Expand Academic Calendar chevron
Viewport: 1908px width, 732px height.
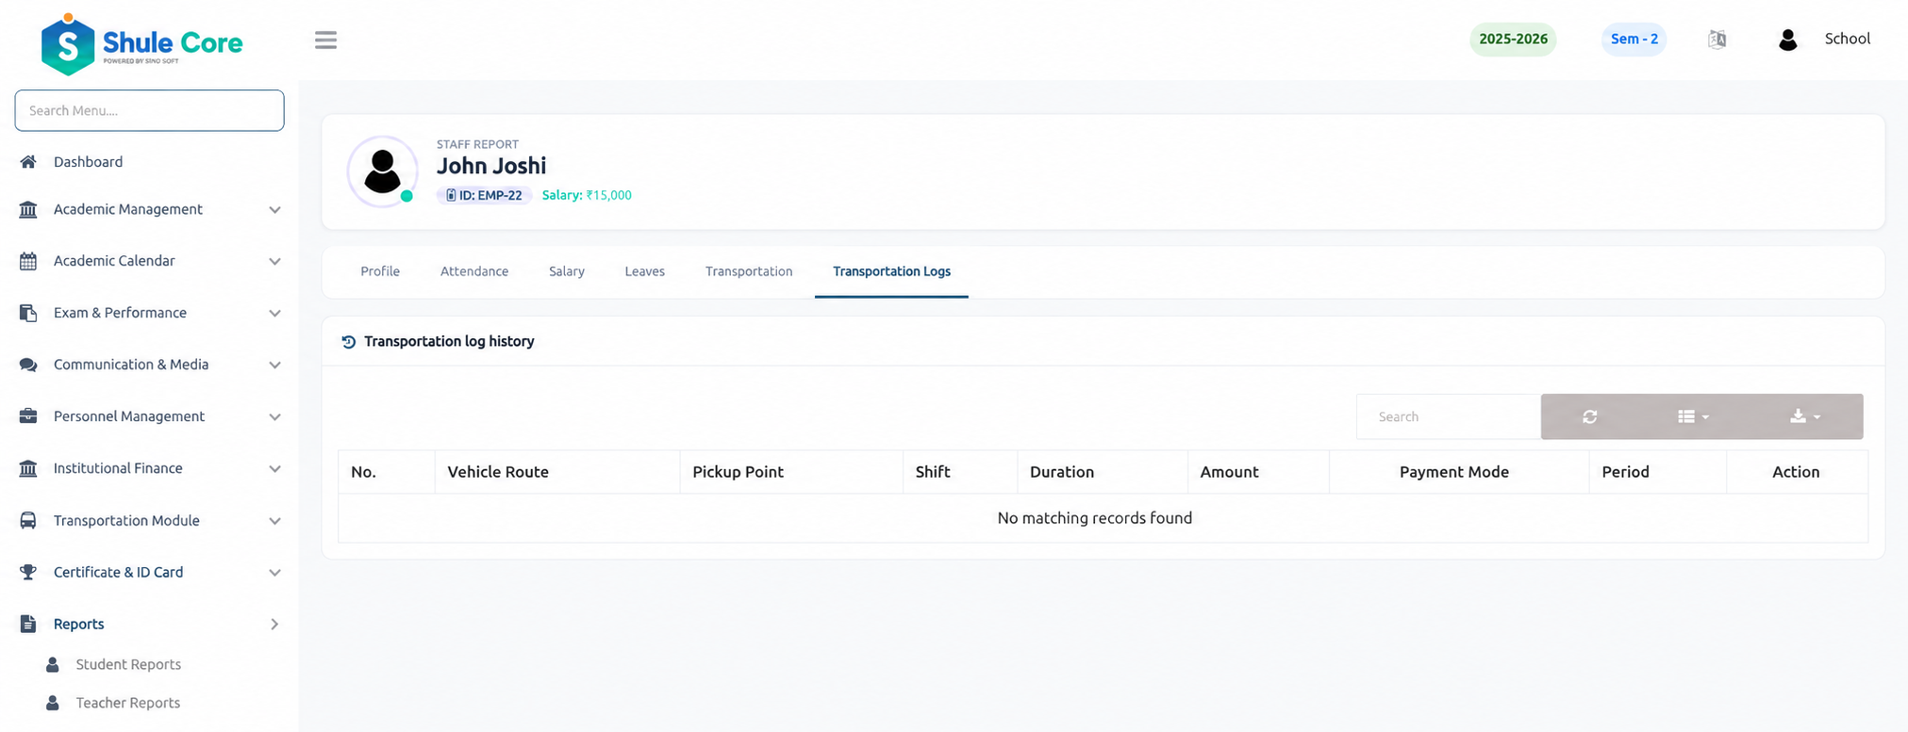tap(274, 261)
